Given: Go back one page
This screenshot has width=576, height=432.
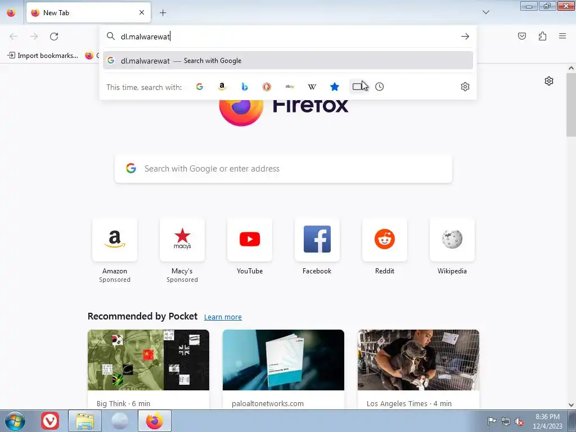Looking at the screenshot, I should tap(13, 37).
